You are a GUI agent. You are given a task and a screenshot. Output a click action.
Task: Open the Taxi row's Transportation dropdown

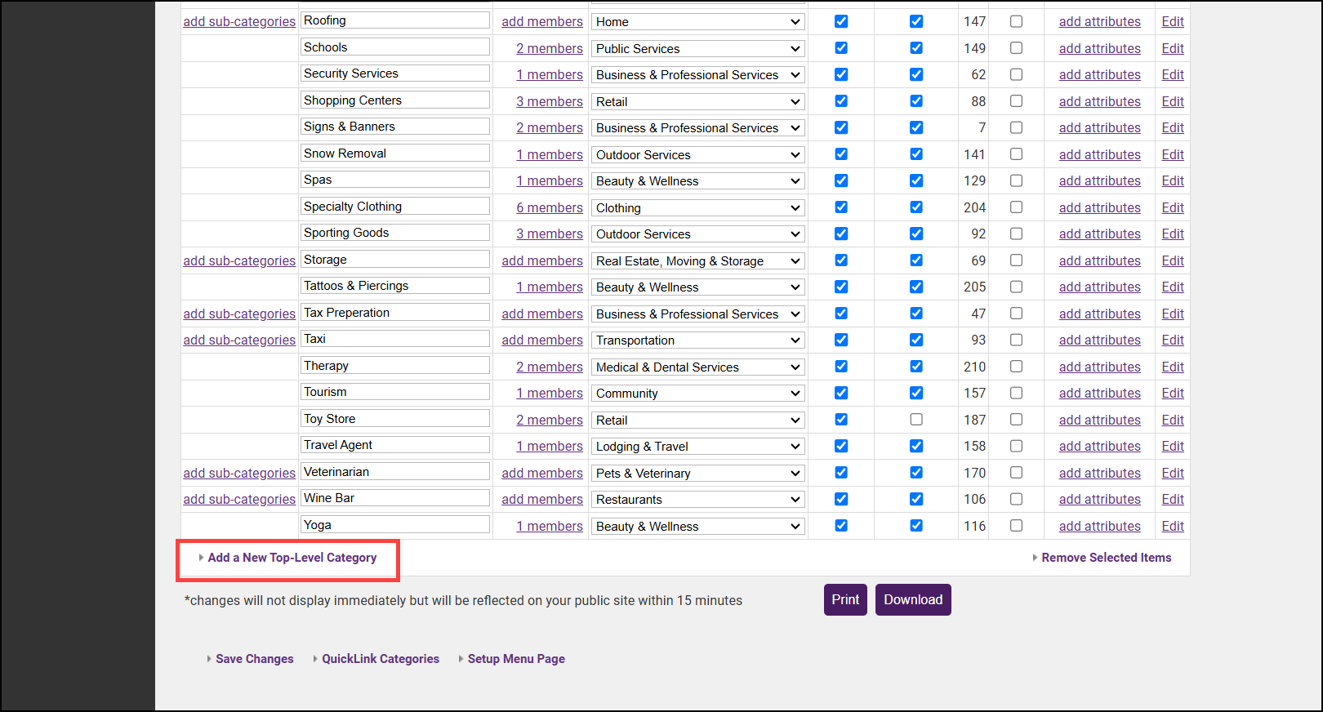tap(697, 340)
